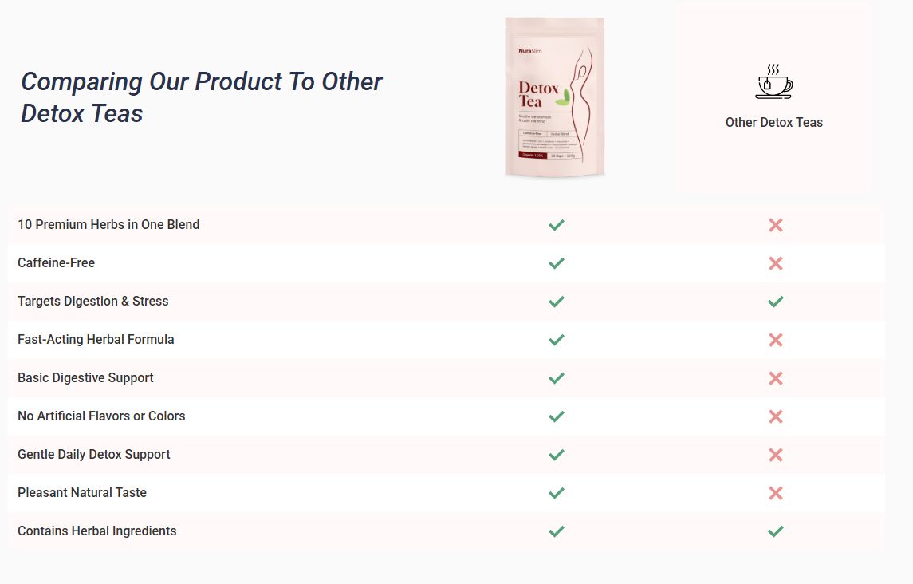This screenshot has width=913, height=584.
Task: Click the steaming tea cup icon
Action: tap(773, 81)
